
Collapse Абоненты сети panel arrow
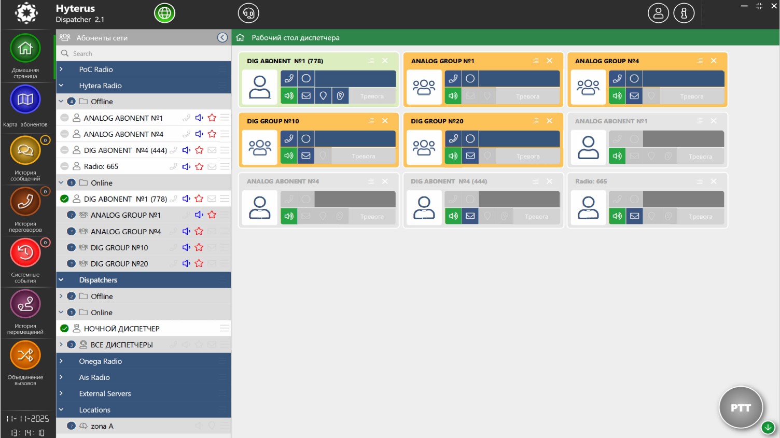click(x=222, y=37)
